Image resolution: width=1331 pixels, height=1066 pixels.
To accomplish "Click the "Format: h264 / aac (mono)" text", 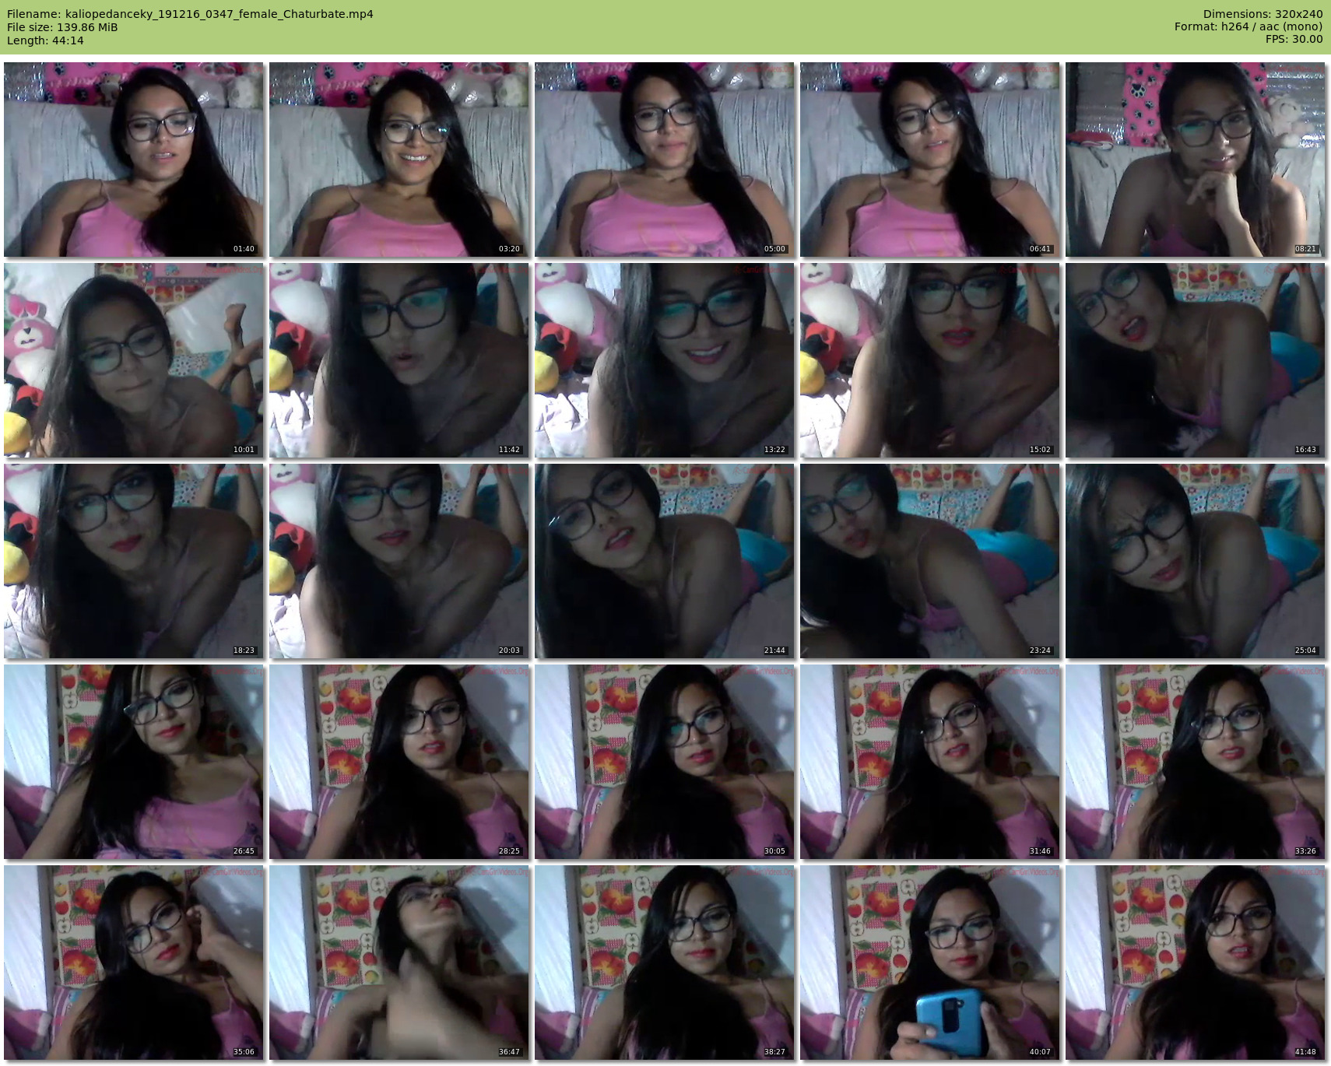I will point(1248,26).
